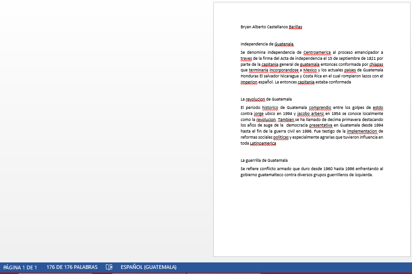Image resolution: width=412 pixels, height=274 pixels.
Task: Change language 'ESPAÑOL (GUATEMALA)' in status bar
Action: click(x=149, y=267)
